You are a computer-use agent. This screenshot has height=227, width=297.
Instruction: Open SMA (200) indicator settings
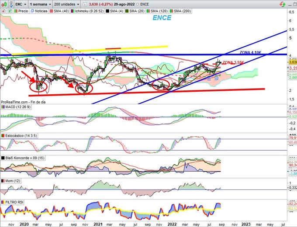[x=180, y=11]
